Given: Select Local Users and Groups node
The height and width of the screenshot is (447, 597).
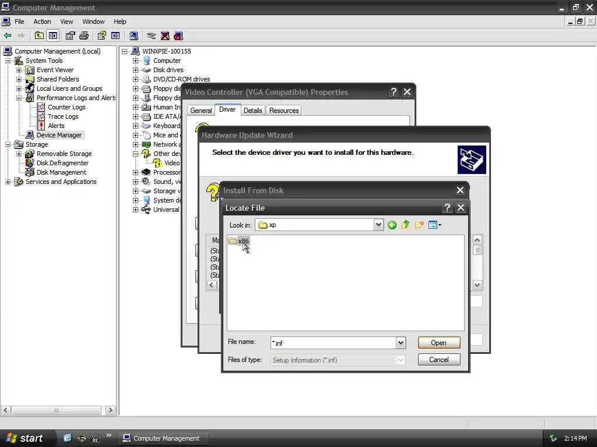Looking at the screenshot, I should pos(69,88).
